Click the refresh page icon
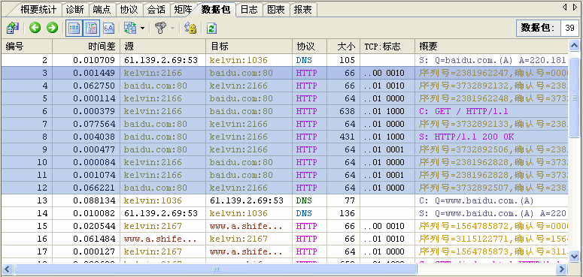 point(211,29)
